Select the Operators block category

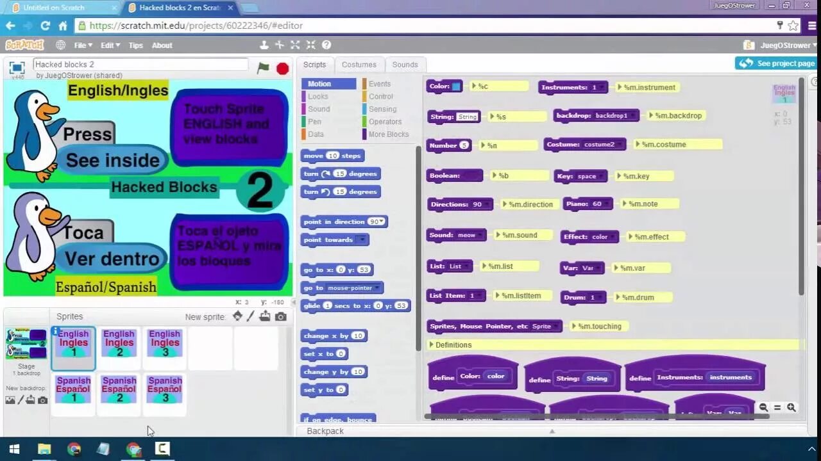tap(385, 122)
